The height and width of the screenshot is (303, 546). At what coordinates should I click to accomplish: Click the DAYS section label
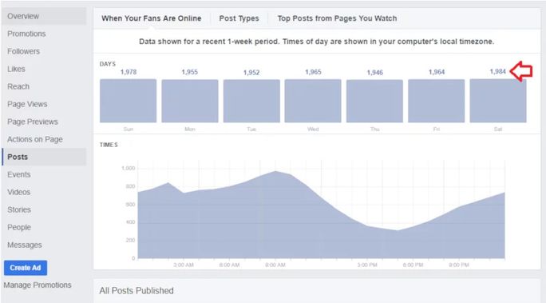click(x=107, y=64)
